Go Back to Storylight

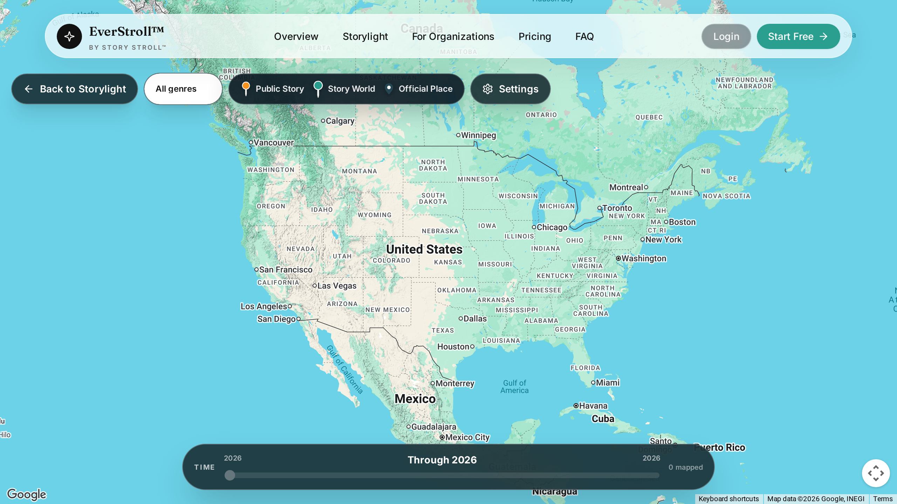75,89
